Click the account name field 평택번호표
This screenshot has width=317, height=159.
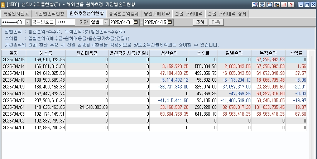click(x=43, y=22)
